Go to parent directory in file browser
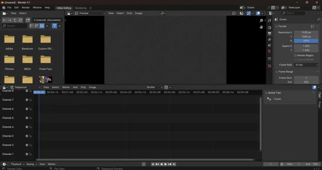 (x=15, y=20)
